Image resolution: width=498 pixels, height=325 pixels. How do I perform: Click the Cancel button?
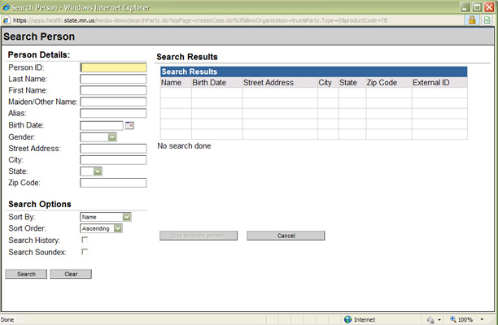[x=286, y=236]
